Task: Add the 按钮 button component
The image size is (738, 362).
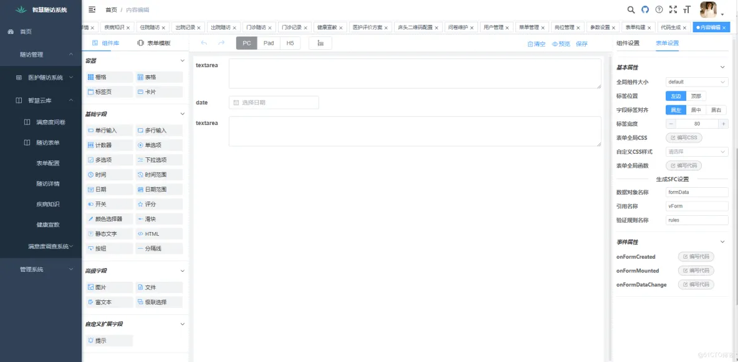Action: [x=109, y=248]
